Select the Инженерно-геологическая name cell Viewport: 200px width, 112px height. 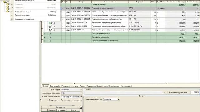[x=110, y=8]
